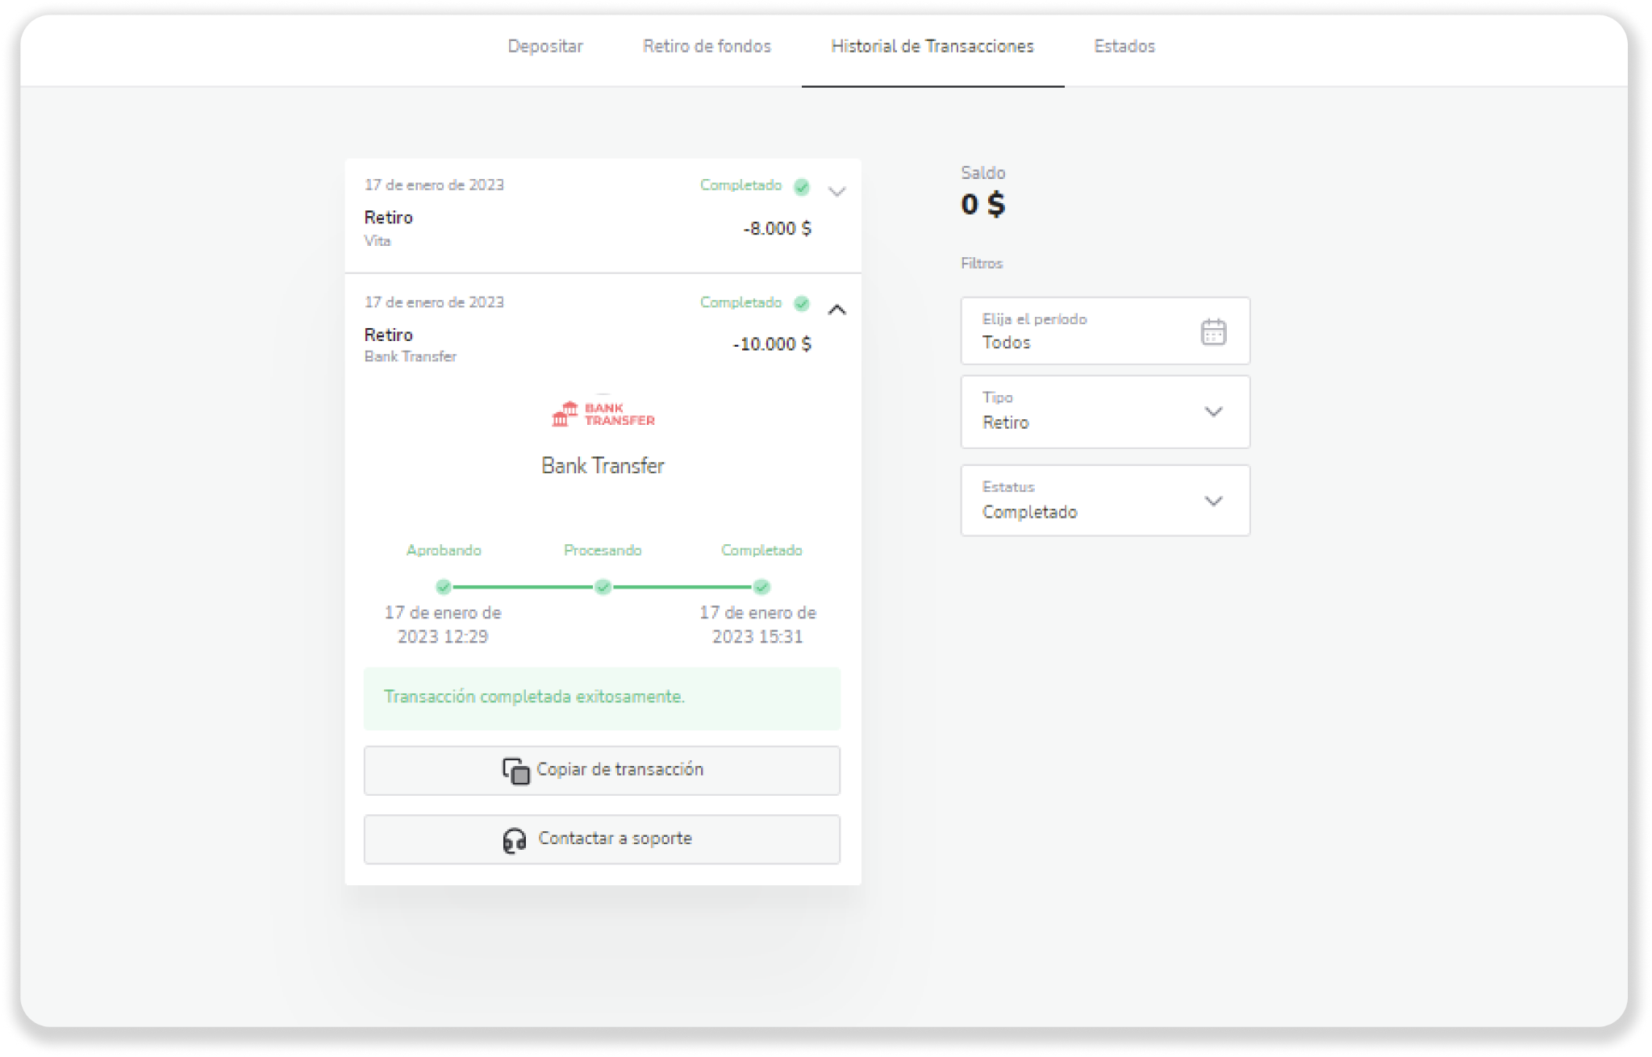Click the Aprobando step checkmark
Viewport: 1652px width, 1057px height.
443,587
